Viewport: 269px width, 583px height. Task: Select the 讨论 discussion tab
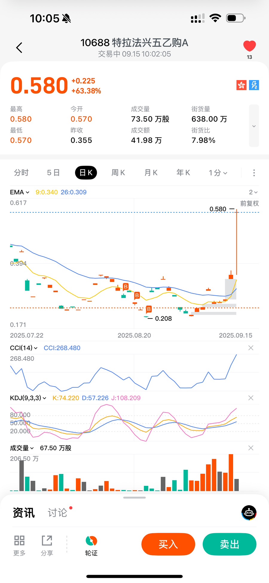click(58, 513)
